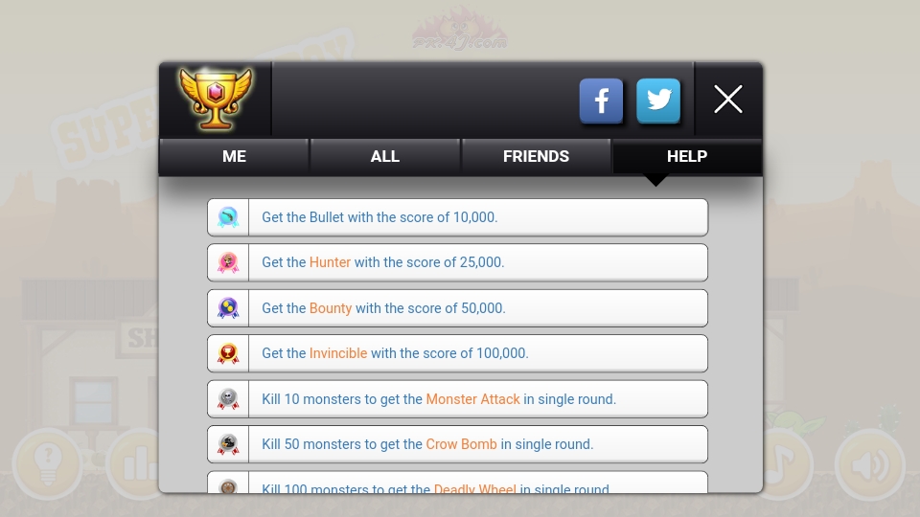Toggle sound with the speaker button
Screen dimensions: 920x517
coord(870,465)
